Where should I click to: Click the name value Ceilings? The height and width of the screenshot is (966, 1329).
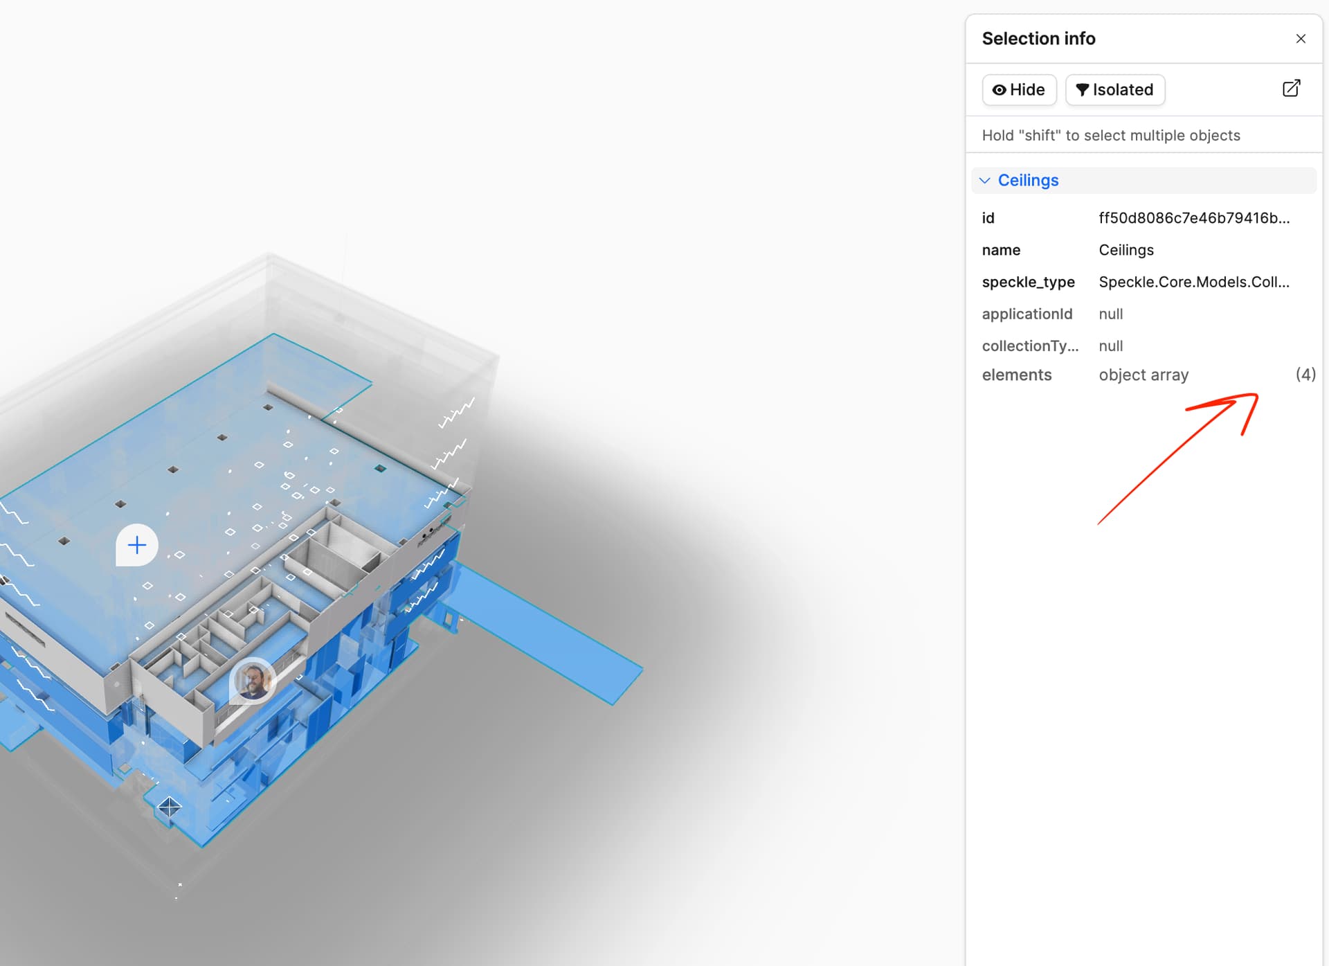pos(1126,250)
